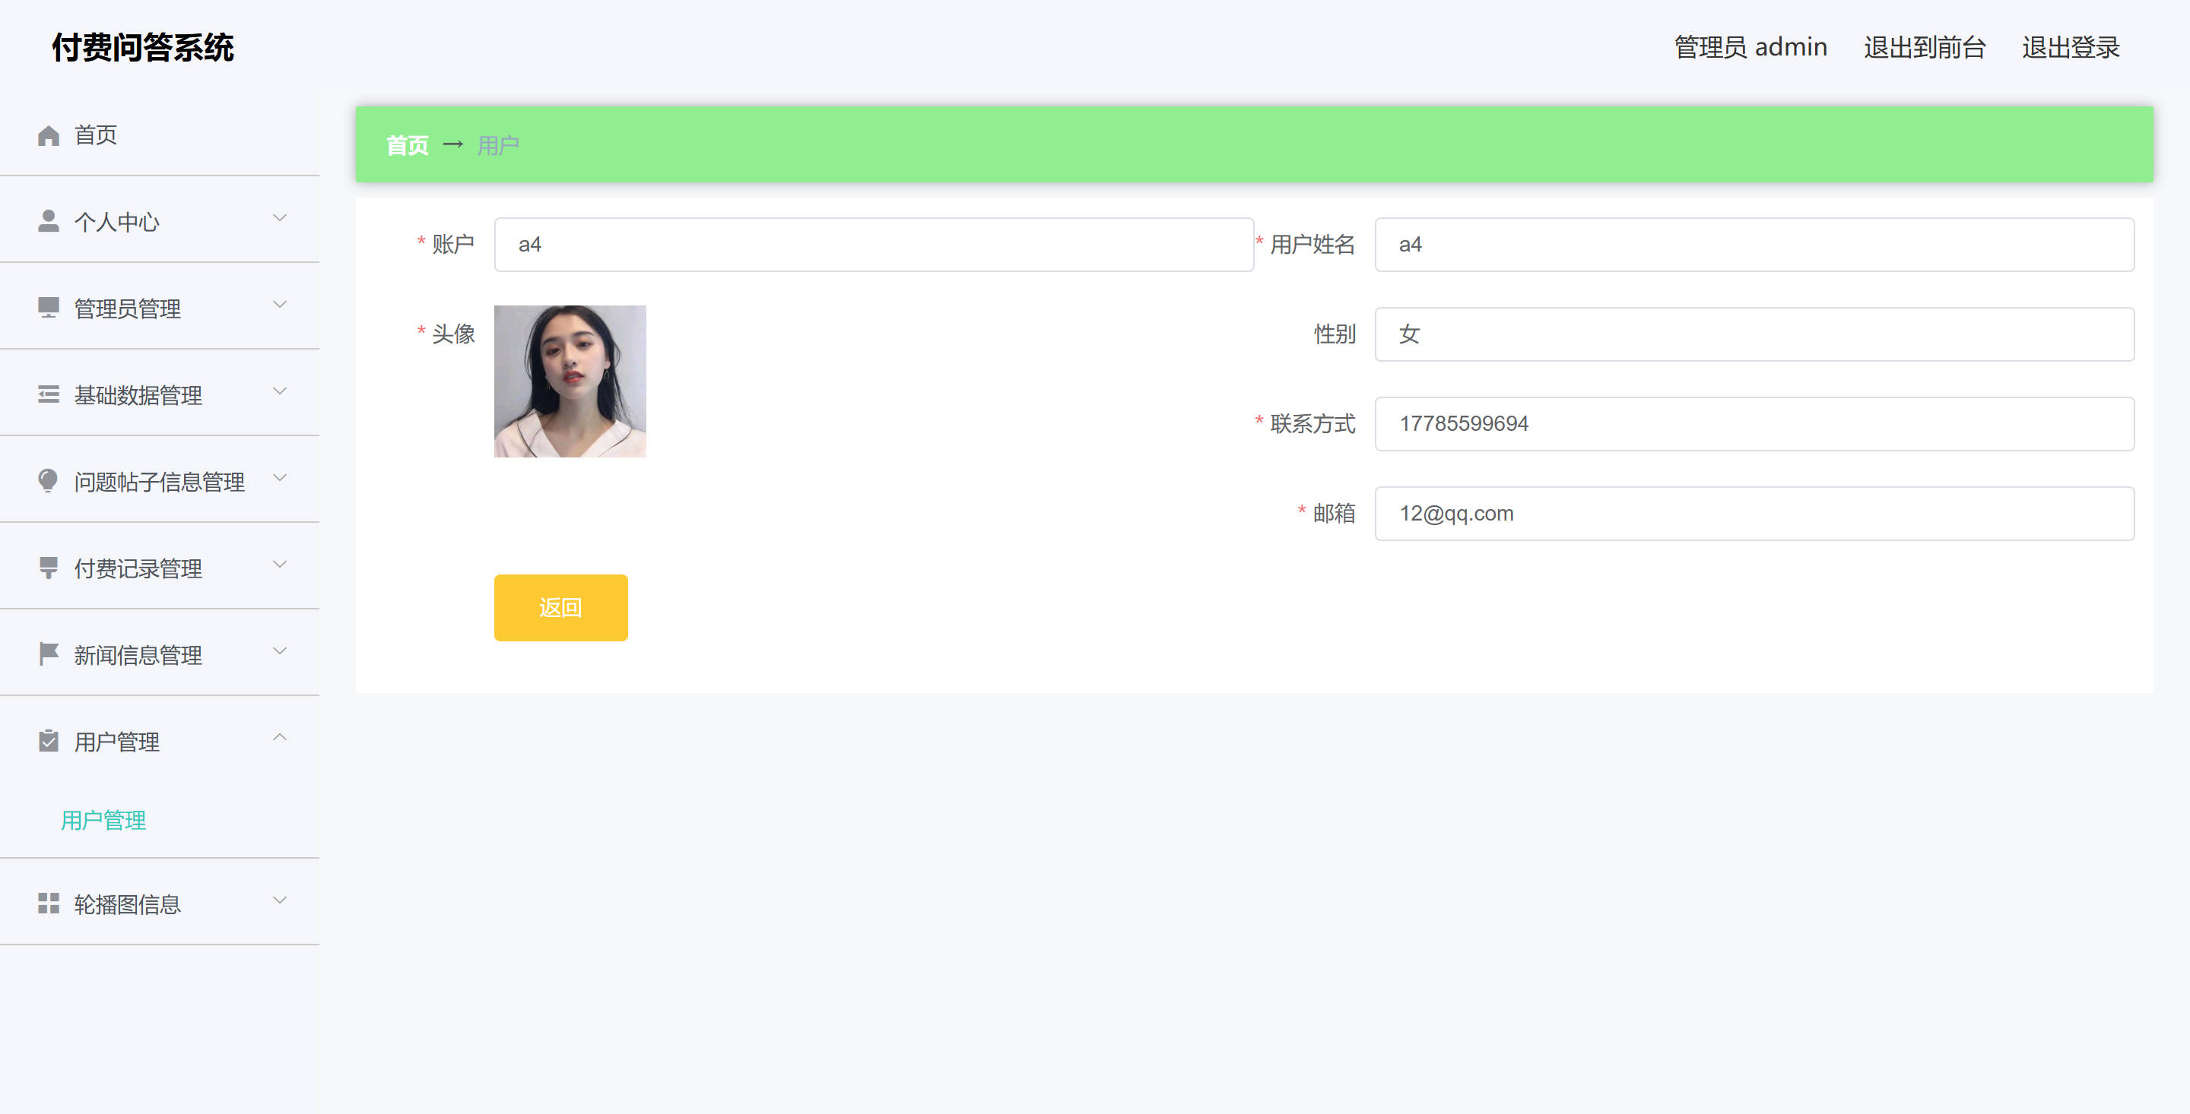Click the user avatar photo thumbnail

[x=570, y=381]
